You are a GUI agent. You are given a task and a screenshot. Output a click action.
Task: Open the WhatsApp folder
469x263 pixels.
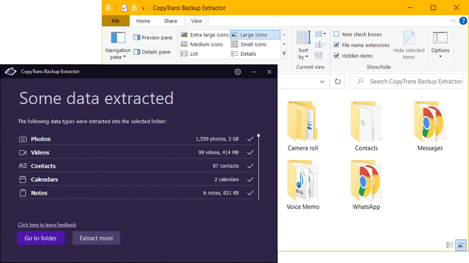click(366, 185)
